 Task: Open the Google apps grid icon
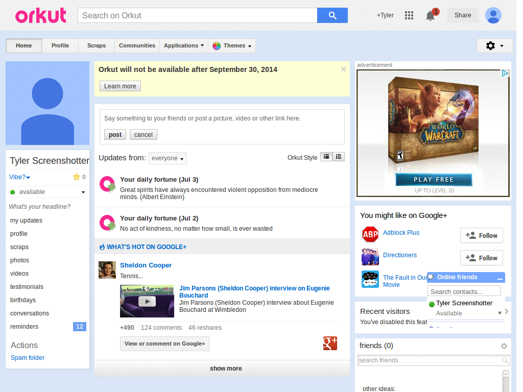[x=409, y=15]
